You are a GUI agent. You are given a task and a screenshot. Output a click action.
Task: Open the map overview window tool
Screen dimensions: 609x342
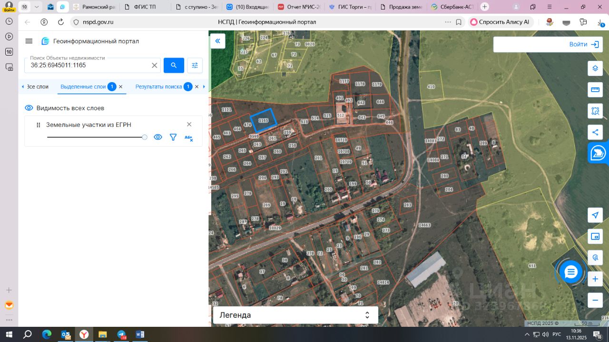pyautogui.click(x=595, y=237)
